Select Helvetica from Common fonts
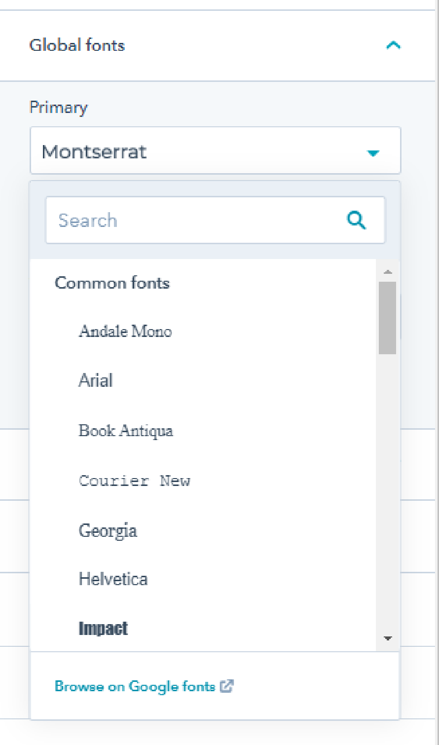Image resolution: width=439 pixels, height=745 pixels. click(x=113, y=579)
